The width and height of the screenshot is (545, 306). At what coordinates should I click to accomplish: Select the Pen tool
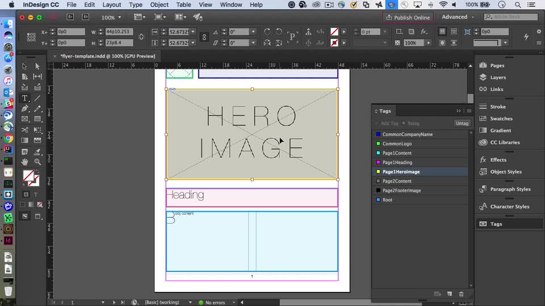[x=25, y=109]
